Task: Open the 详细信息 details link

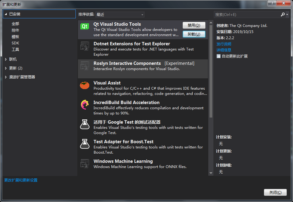Action: click(224, 50)
